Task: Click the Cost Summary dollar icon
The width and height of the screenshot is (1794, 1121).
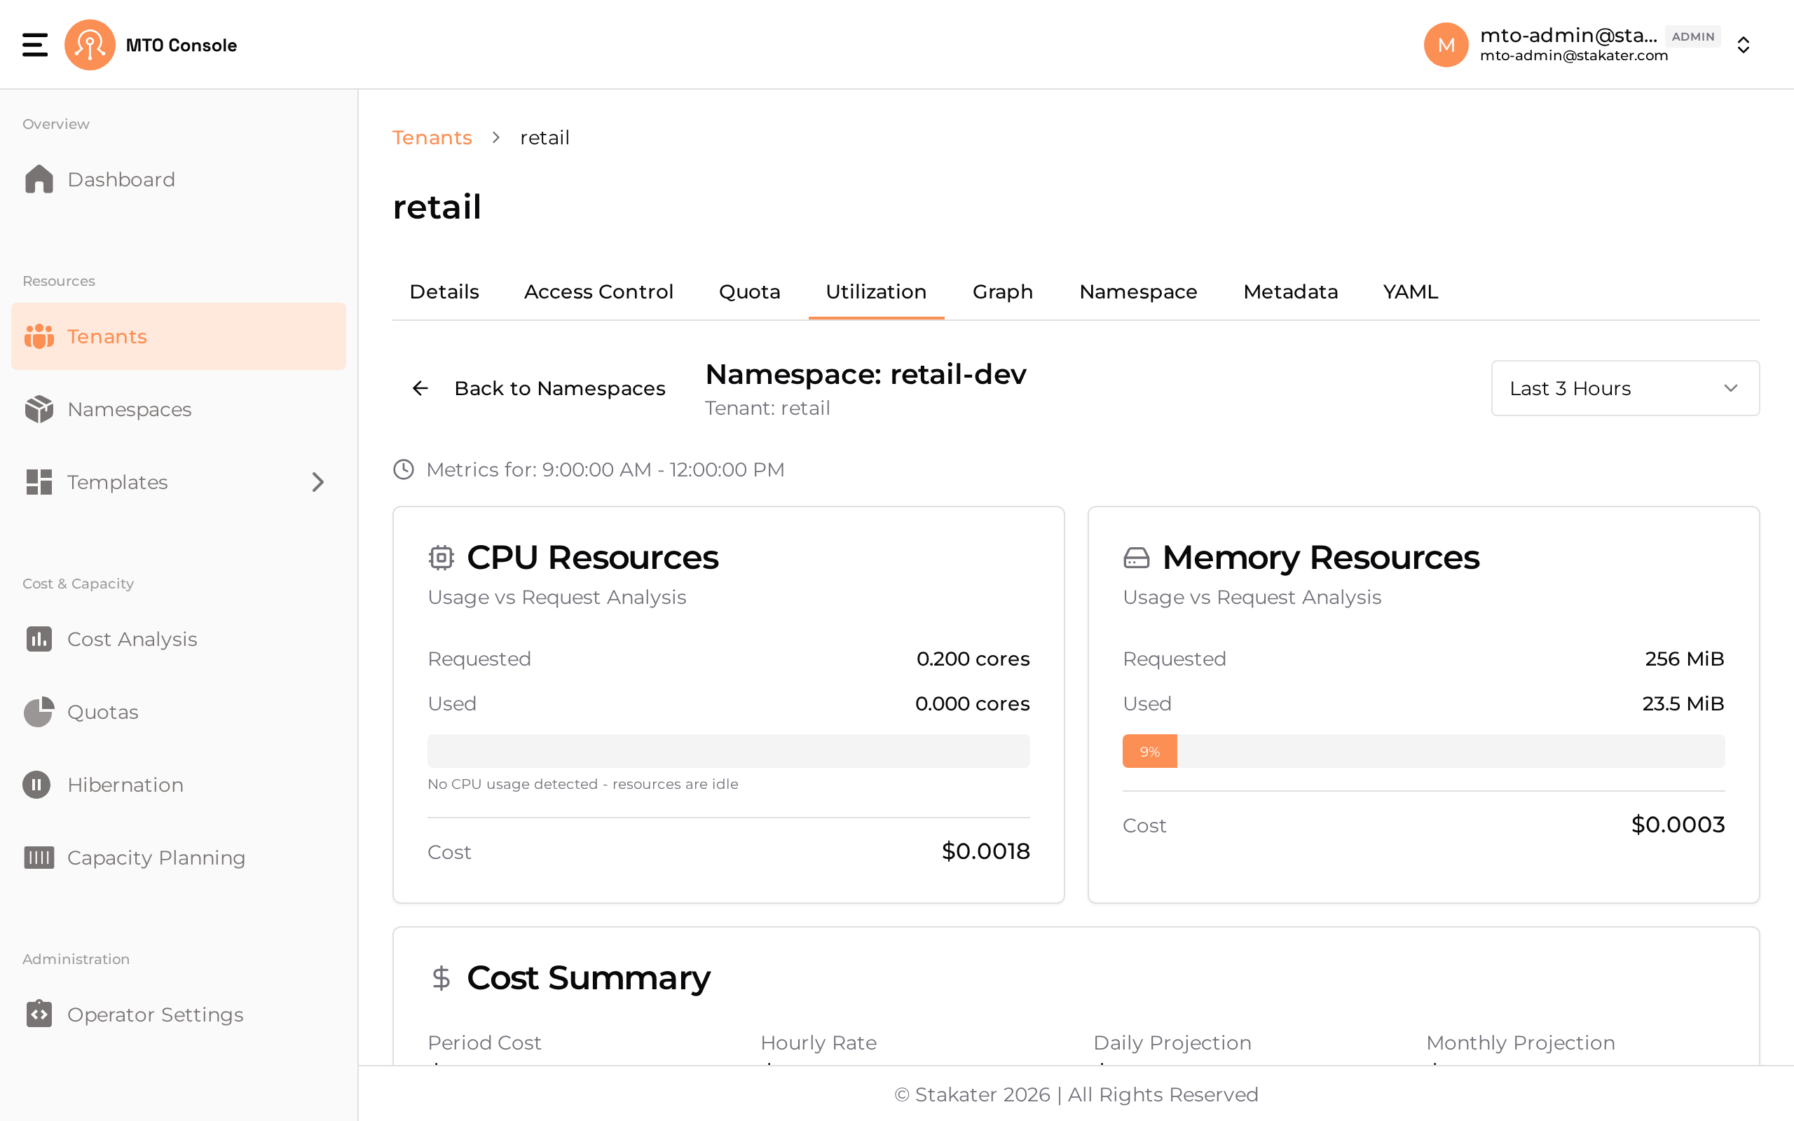Action: tap(441, 978)
